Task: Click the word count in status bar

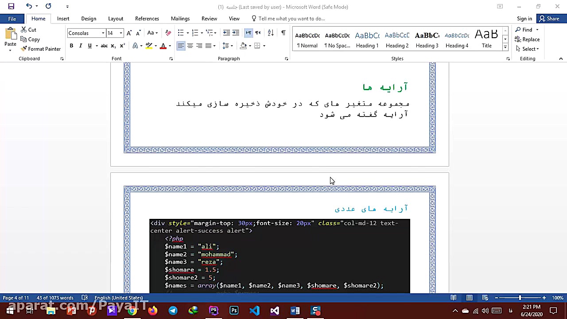Action: [54, 298]
